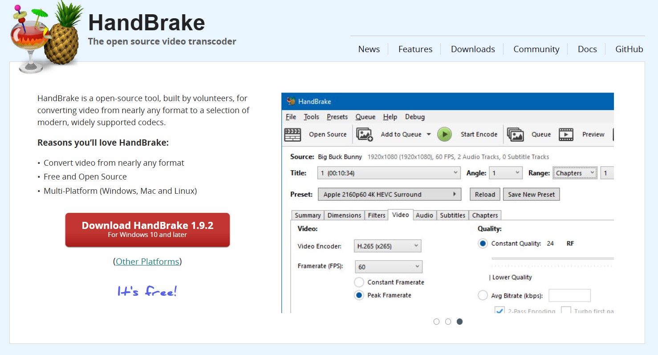Viewport: 658px width, 355px height.
Task: Switch to the Subtitles tab
Action: coord(452,216)
